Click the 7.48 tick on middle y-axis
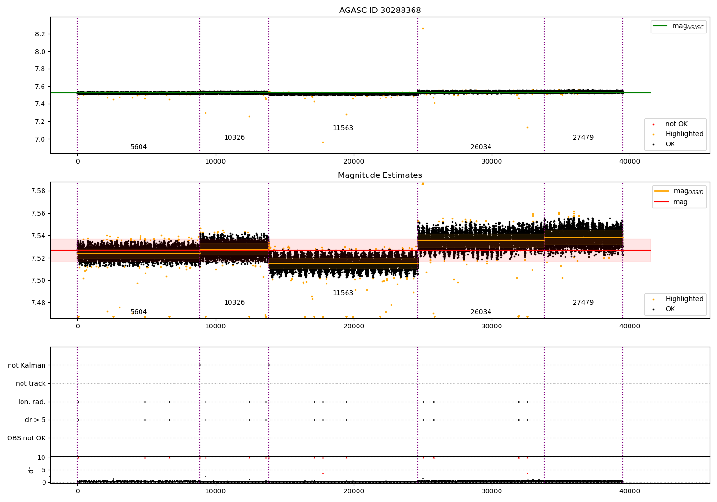The image size is (717, 502). tap(38, 303)
